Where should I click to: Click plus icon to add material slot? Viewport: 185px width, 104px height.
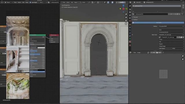point(183,5)
